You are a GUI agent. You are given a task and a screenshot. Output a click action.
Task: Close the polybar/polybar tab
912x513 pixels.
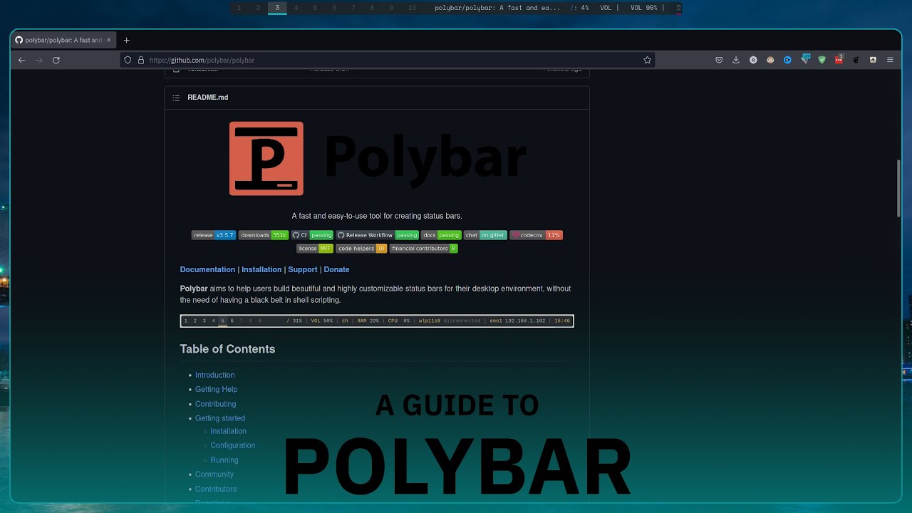pyautogui.click(x=110, y=40)
